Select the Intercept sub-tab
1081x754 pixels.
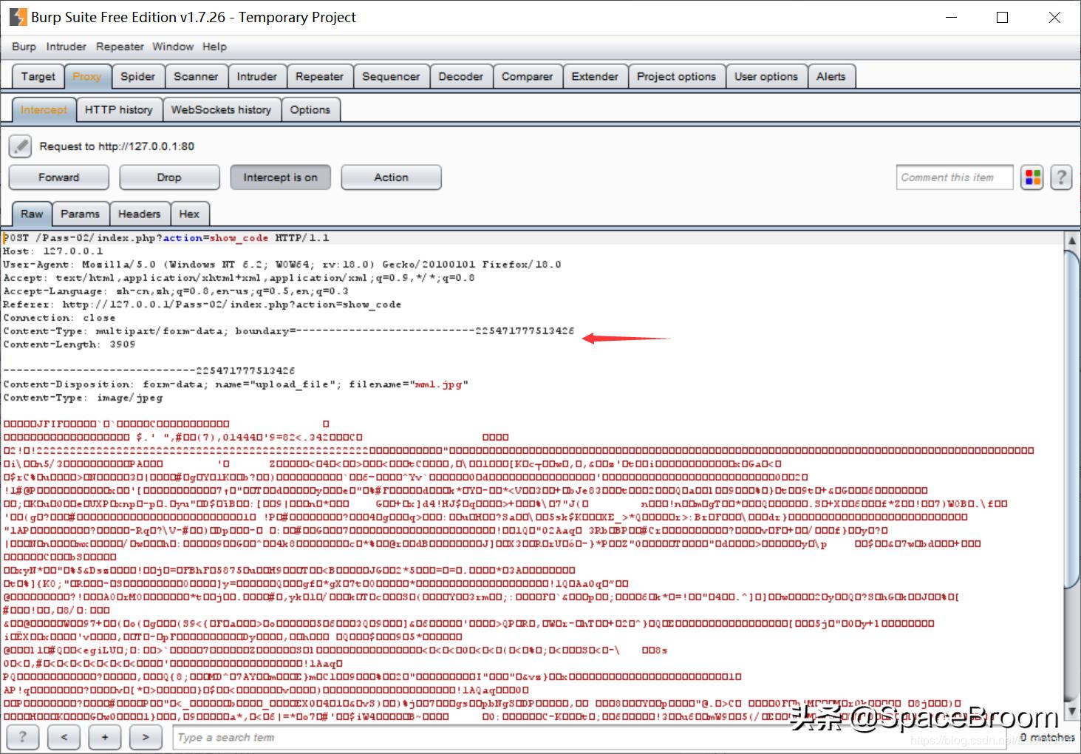[44, 109]
